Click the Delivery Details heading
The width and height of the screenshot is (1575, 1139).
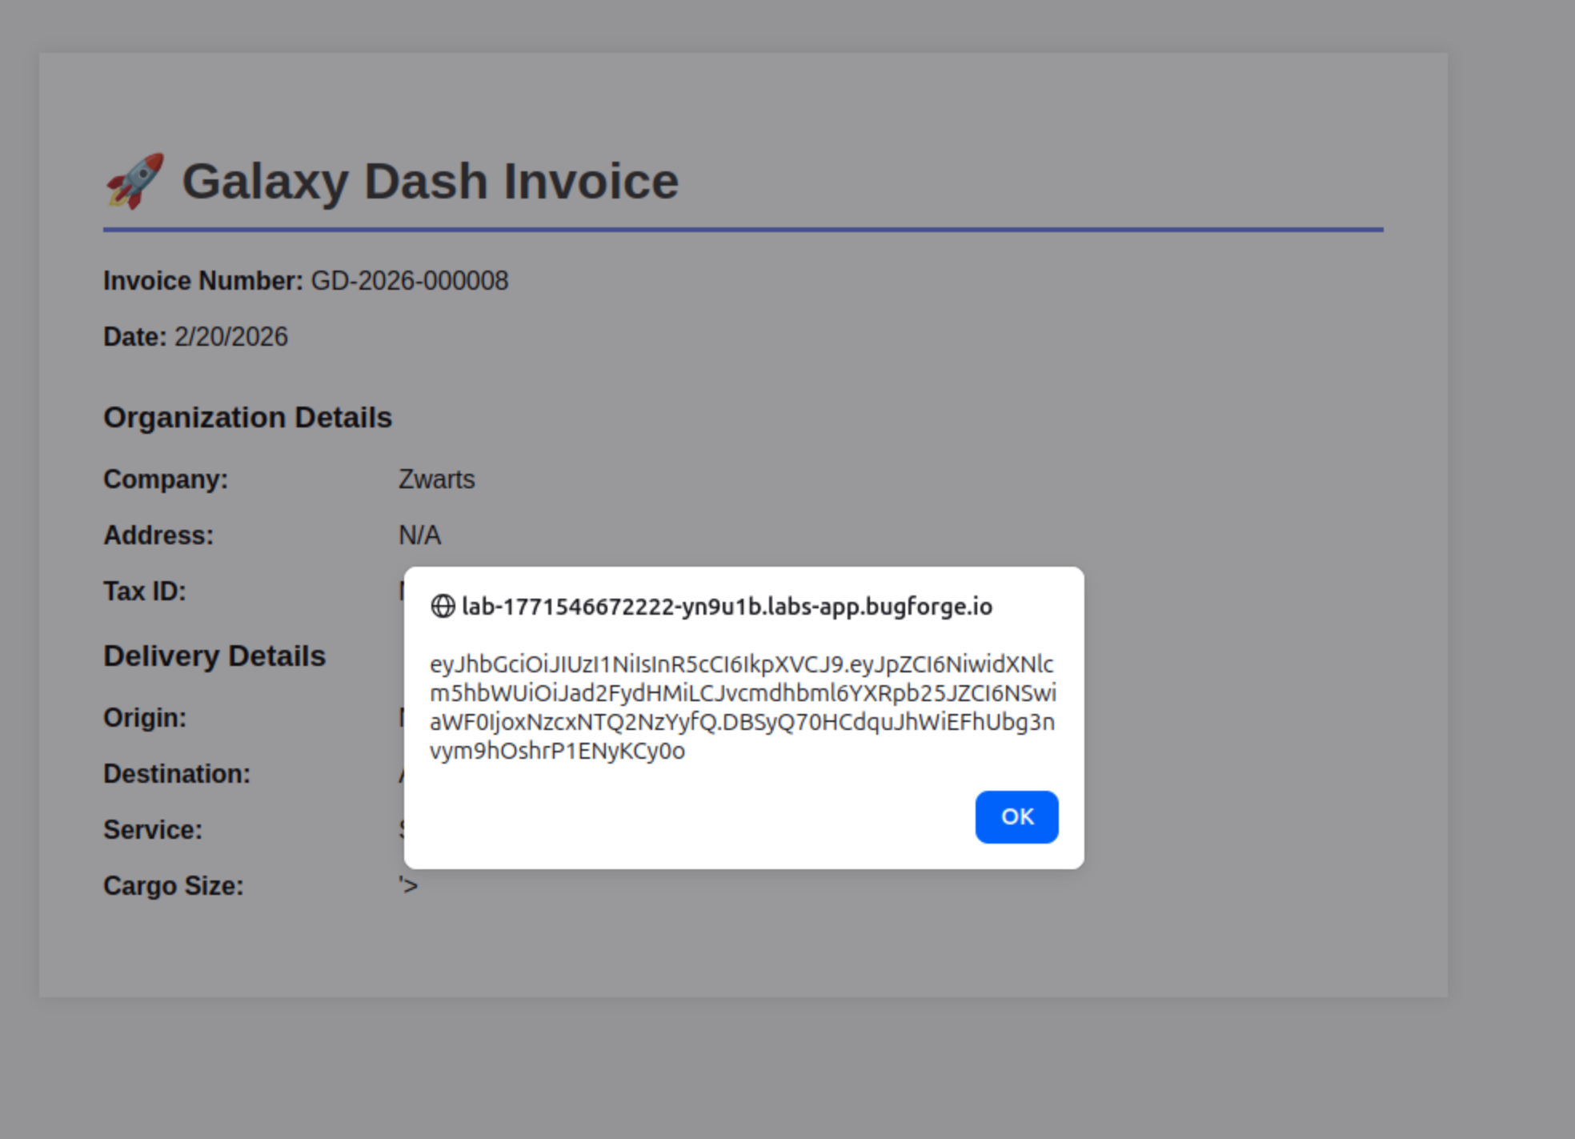click(214, 656)
